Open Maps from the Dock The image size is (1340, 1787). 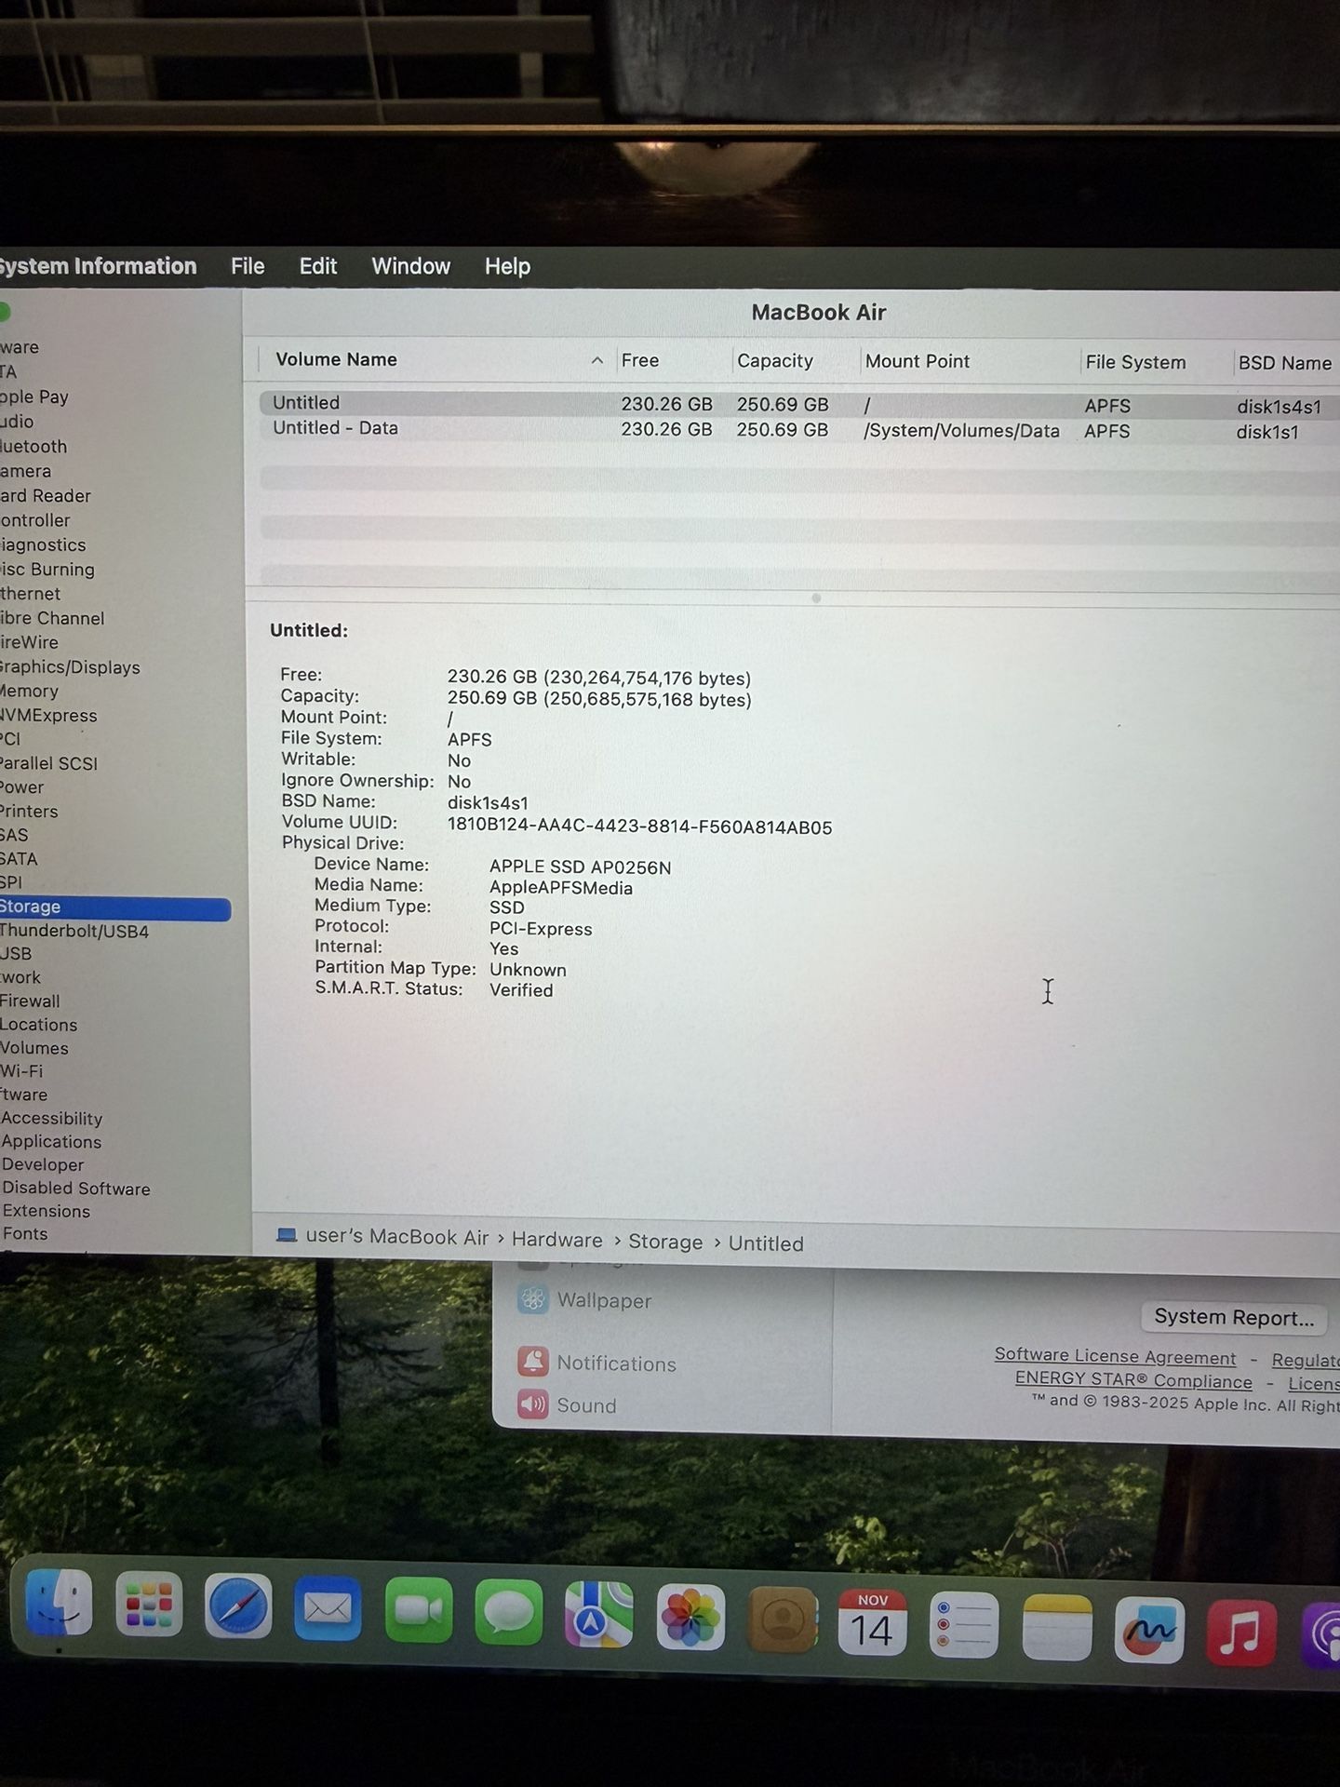click(598, 1614)
